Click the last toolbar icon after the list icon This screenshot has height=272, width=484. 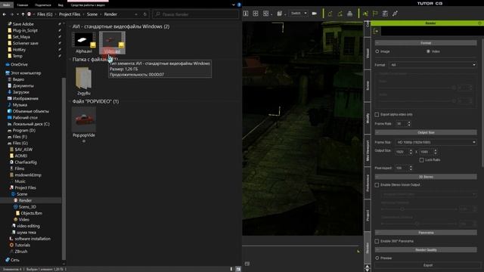pyautogui.click(x=395, y=14)
